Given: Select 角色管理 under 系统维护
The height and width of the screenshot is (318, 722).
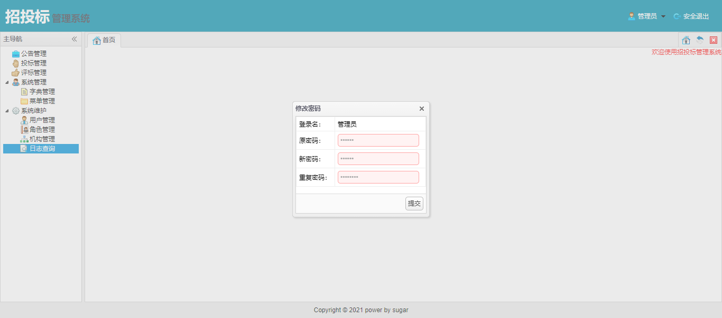Looking at the screenshot, I should [42, 130].
